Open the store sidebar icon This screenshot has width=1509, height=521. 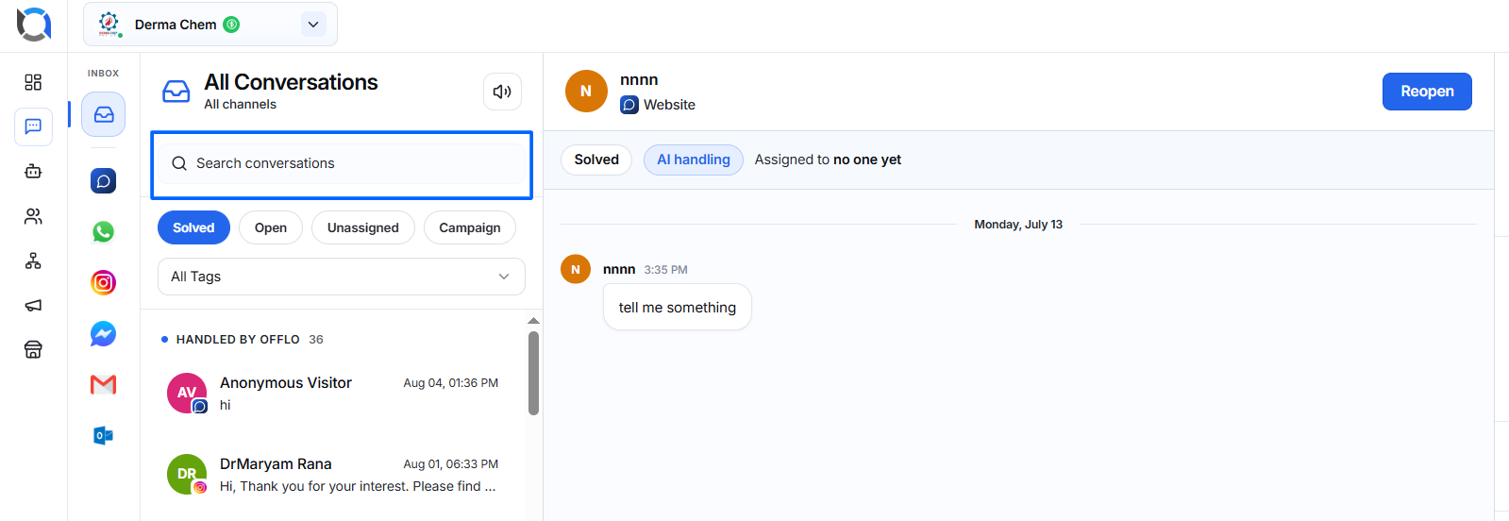click(33, 349)
